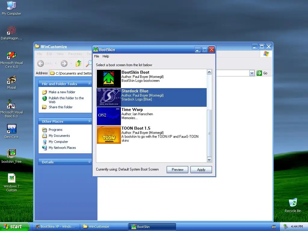Click the Forward arrow in WinCustomize window
This screenshot has height=231, width=308.
pyautogui.click(x=64, y=63)
